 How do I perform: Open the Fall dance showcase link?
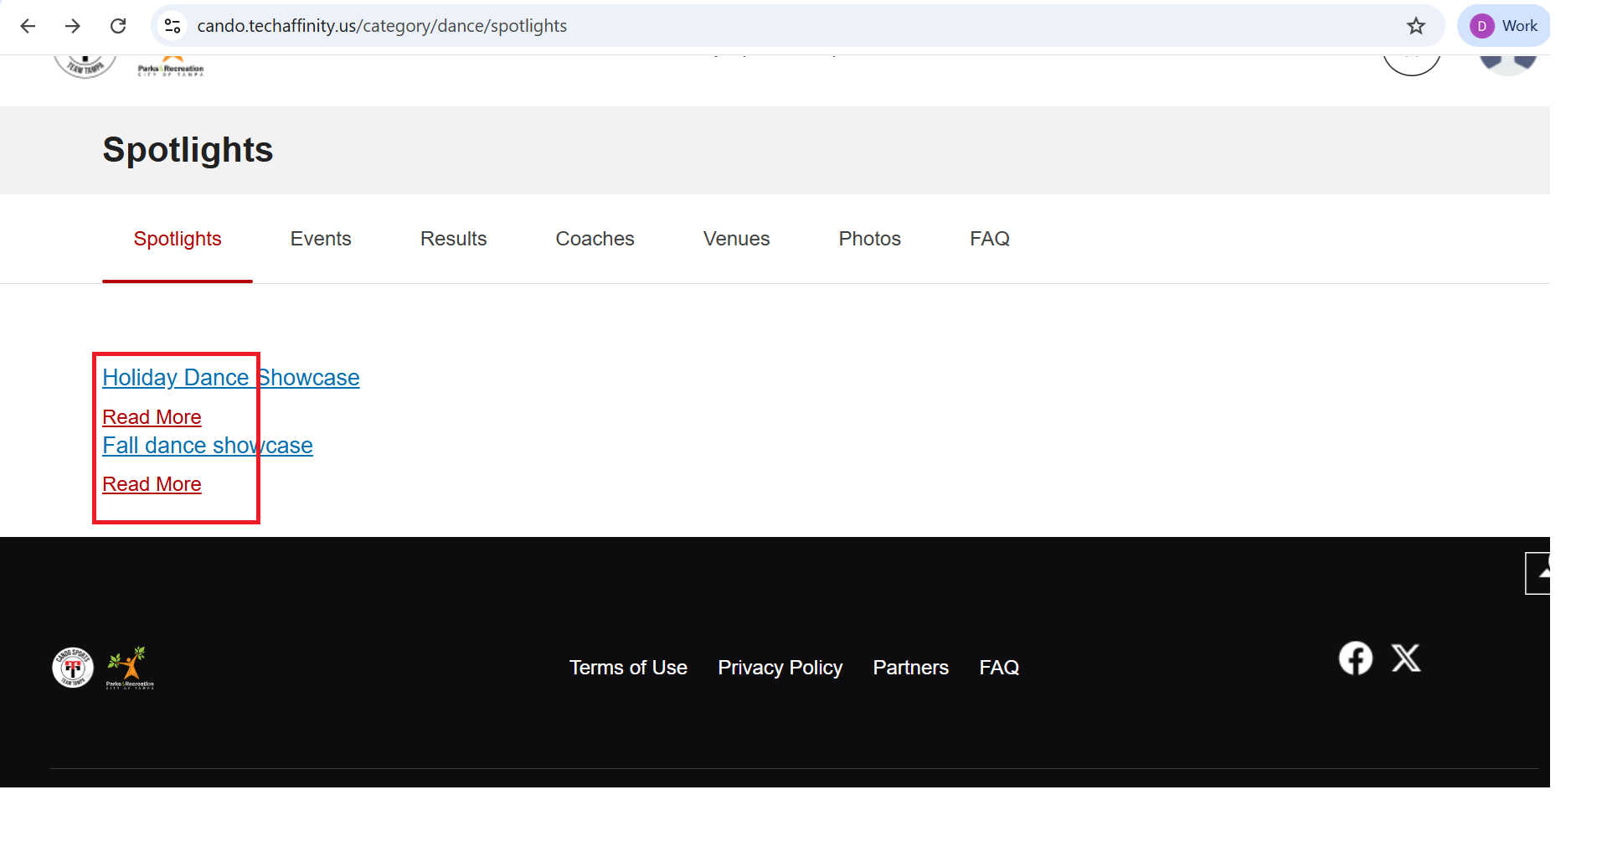207,446
